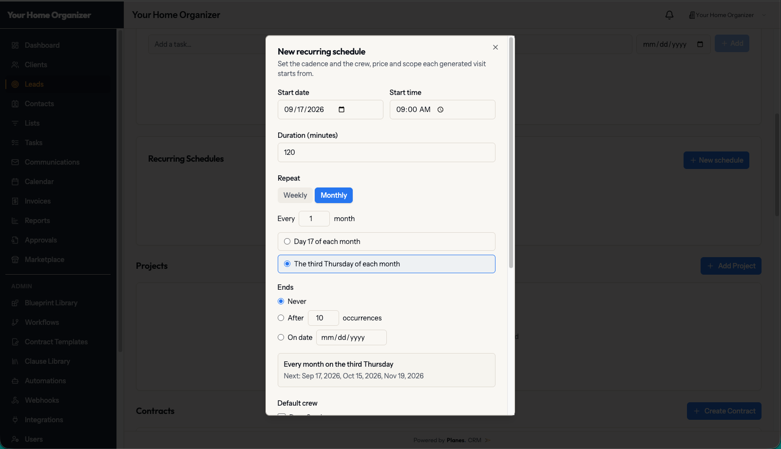The image size is (781, 449).
Task: Click the Add Project button
Action: (731, 266)
